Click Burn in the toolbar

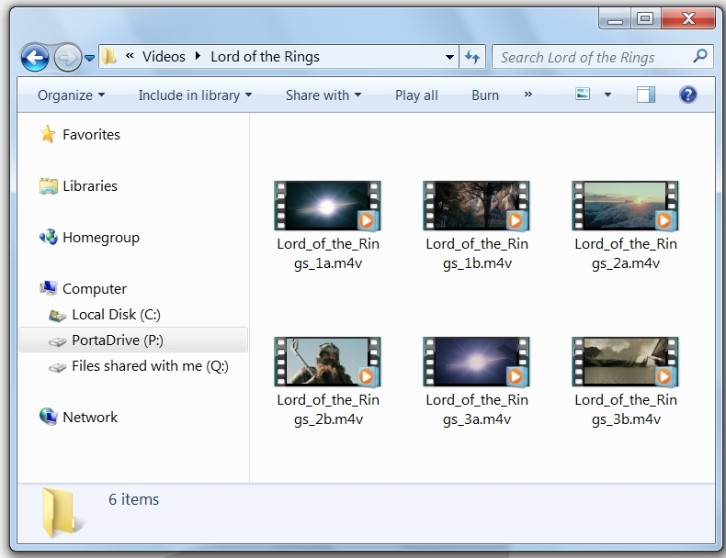[485, 95]
